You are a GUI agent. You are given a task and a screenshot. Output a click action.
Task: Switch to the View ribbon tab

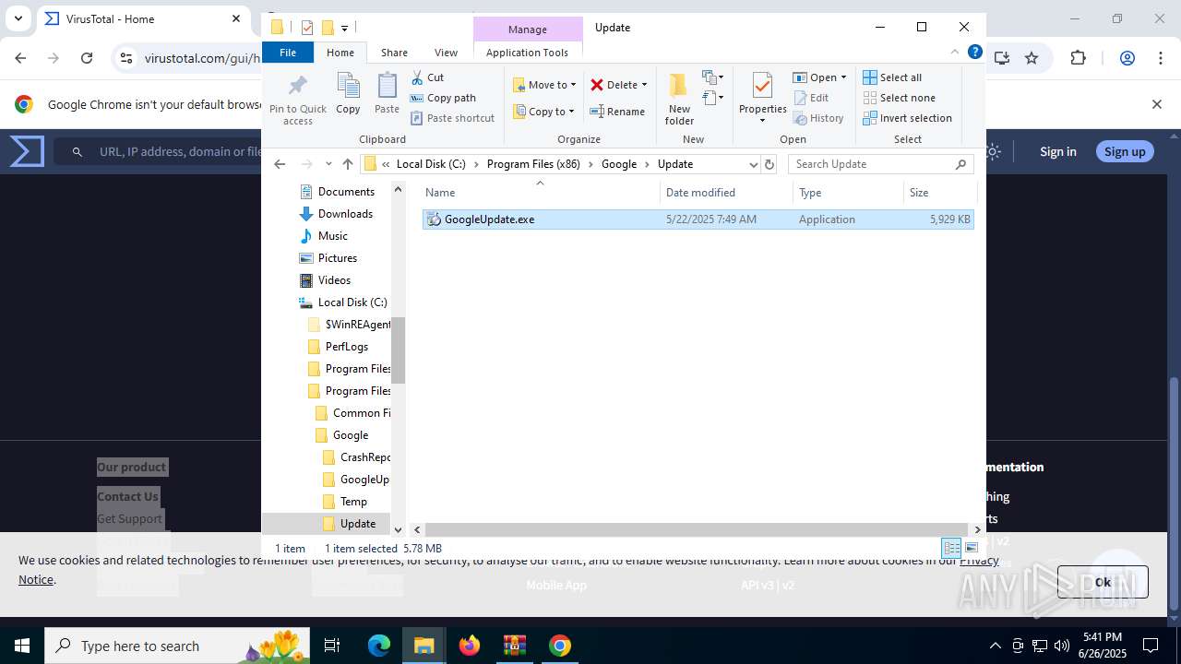446,53
